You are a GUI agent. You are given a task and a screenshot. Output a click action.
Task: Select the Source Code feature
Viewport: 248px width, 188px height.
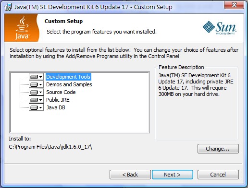61,92
